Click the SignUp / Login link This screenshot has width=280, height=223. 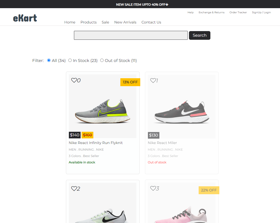point(261,12)
